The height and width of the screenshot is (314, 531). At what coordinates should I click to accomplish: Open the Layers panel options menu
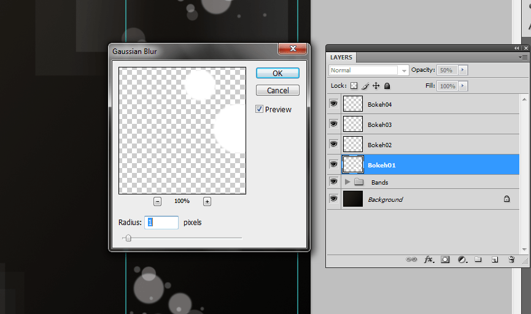click(x=522, y=58)
